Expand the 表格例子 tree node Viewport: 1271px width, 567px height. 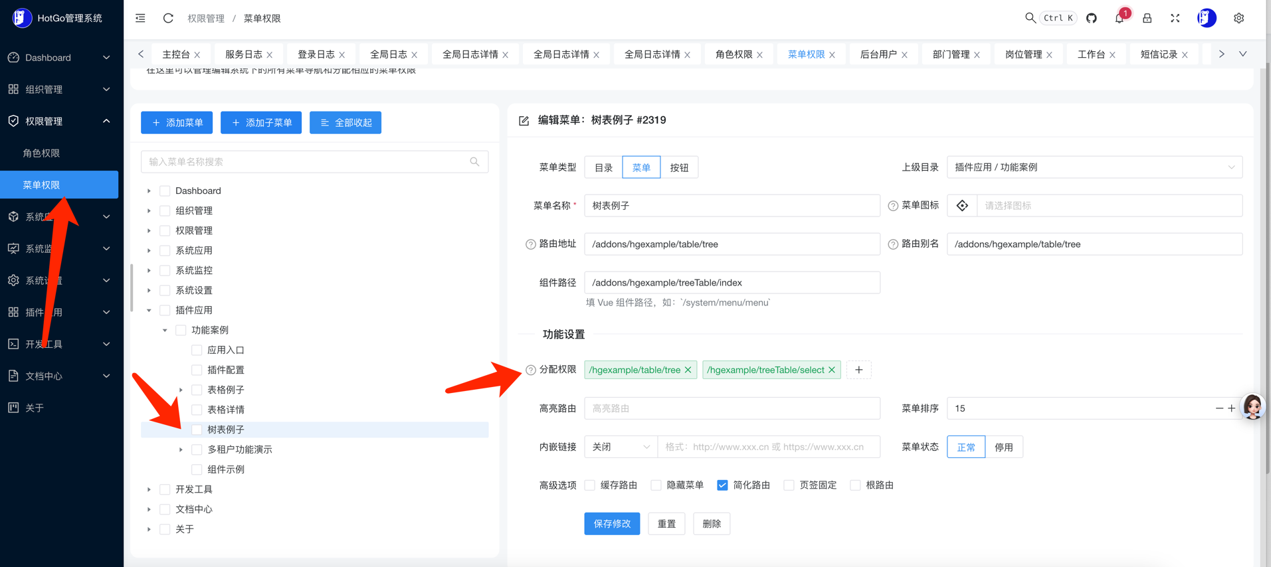point(181,390)
